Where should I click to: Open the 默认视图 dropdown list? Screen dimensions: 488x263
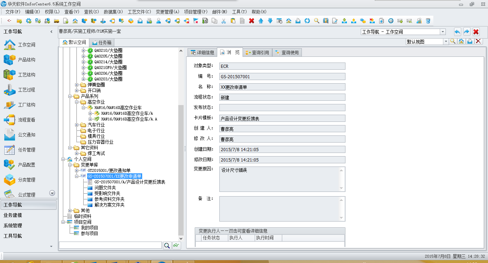click(445, 41)
